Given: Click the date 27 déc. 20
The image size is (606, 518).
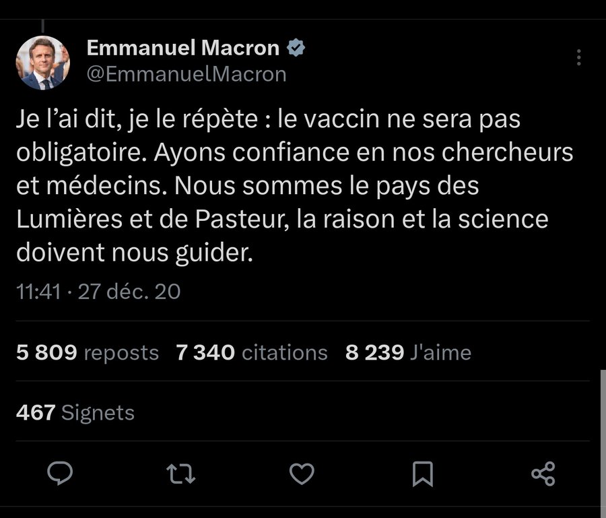Looking at the screenshot, I should tap(129, 292).
